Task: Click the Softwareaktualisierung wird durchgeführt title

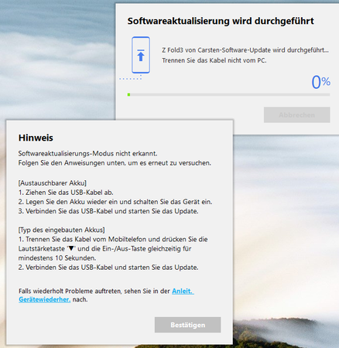Action: 221,21
